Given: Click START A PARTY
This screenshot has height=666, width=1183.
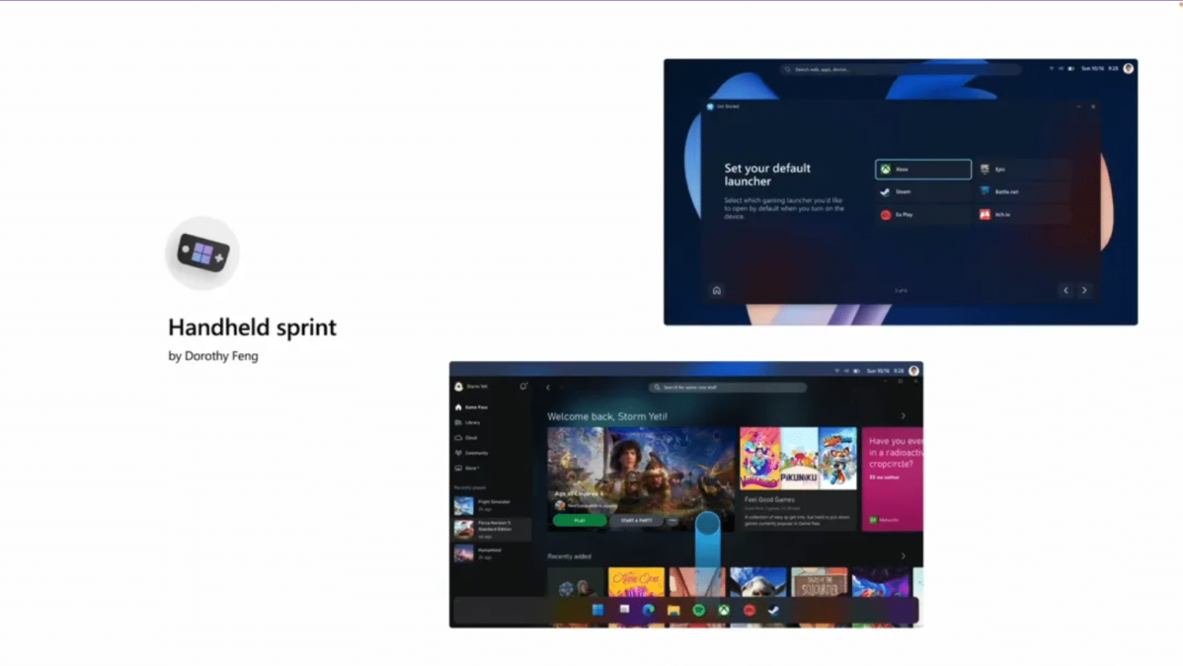Looking at the screenshot, I should 635,520.
